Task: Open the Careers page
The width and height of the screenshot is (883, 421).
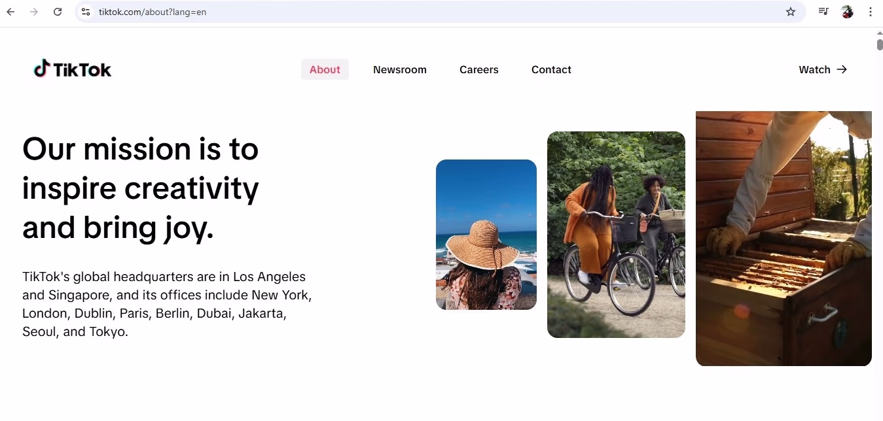Action: point(478,69)
